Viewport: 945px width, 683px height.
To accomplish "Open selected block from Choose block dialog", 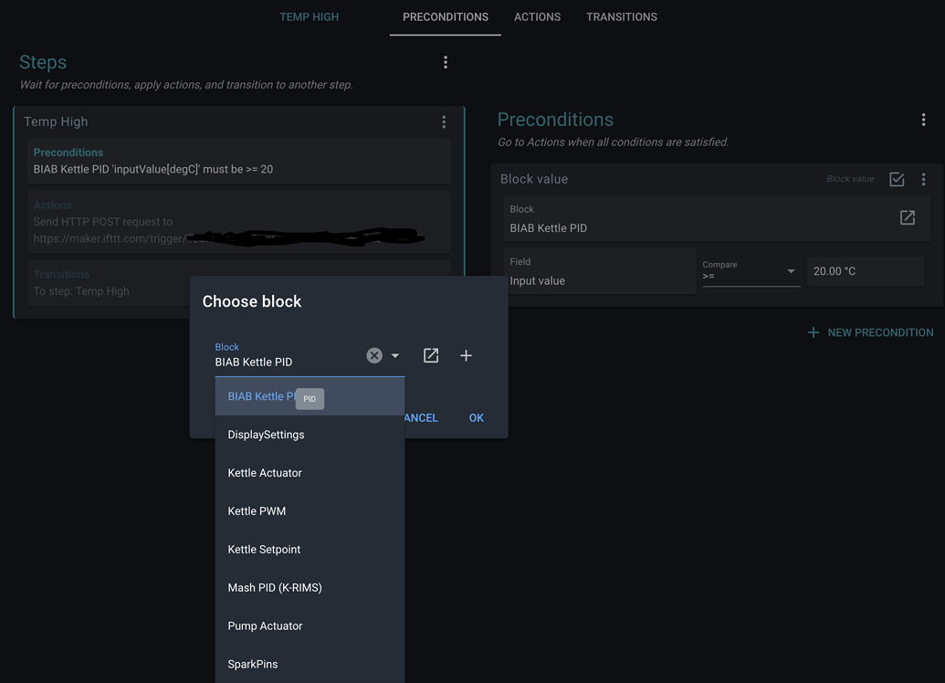I will point(431,355).
